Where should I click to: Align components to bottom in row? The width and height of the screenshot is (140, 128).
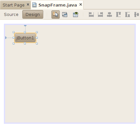(x=127, y=15)
